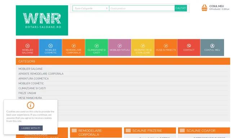Expand the Toate Categoriile dropdown

coord(91,8)
